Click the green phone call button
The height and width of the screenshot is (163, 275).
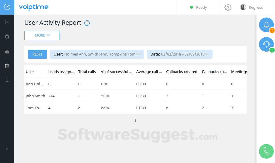click(266, 151)
